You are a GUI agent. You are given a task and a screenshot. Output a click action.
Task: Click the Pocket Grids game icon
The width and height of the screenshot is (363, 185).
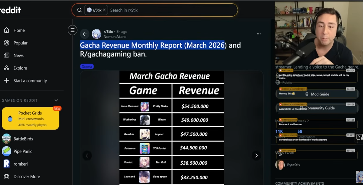click(10, 119)
